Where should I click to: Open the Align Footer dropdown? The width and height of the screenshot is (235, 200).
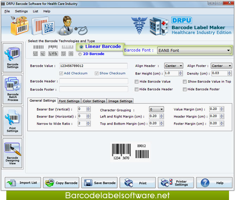tap(221, 66)
